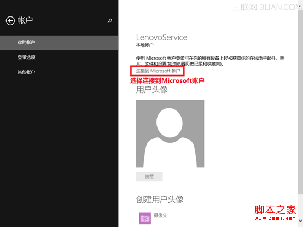The height and width of the screenshot is (227, 303).
Task: Click the scrollbar down arrow
Action: point(300,220)
